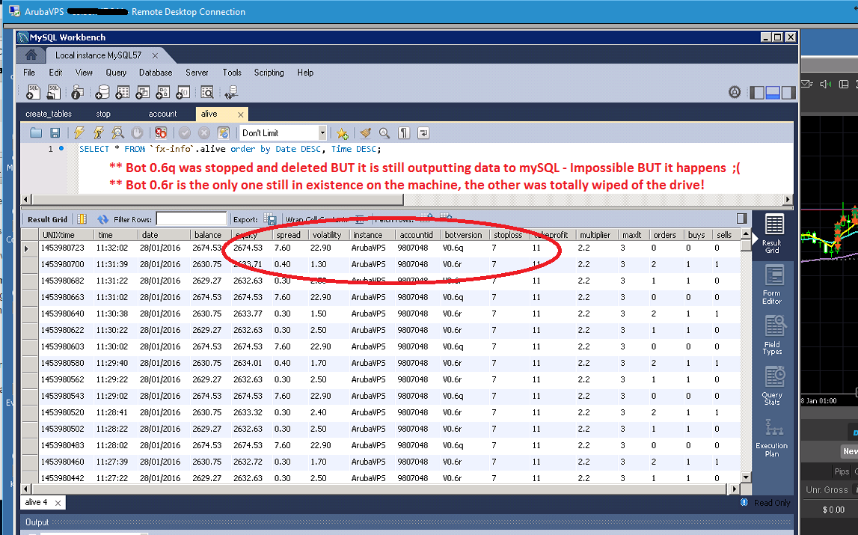The image size is (858, 535).
Task: Open a SQL script file icon
Action: point(53,92)
